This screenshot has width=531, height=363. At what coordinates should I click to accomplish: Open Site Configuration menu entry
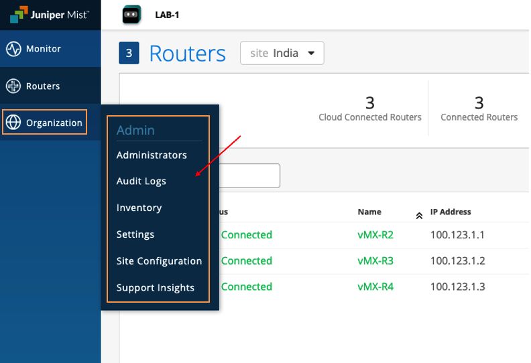[159, 261]
